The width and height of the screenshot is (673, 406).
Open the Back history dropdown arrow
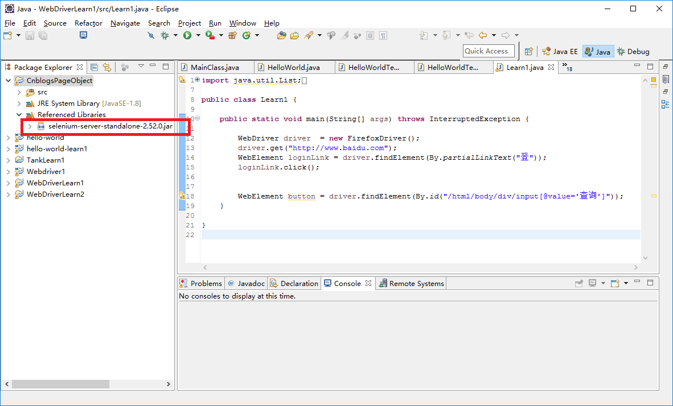(x=494, y=36)
